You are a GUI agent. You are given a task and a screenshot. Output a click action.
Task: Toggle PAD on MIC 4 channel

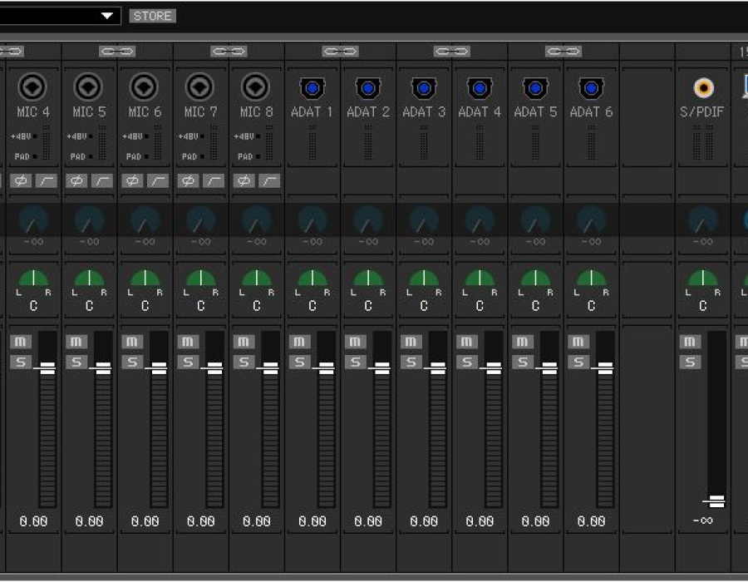25,156
